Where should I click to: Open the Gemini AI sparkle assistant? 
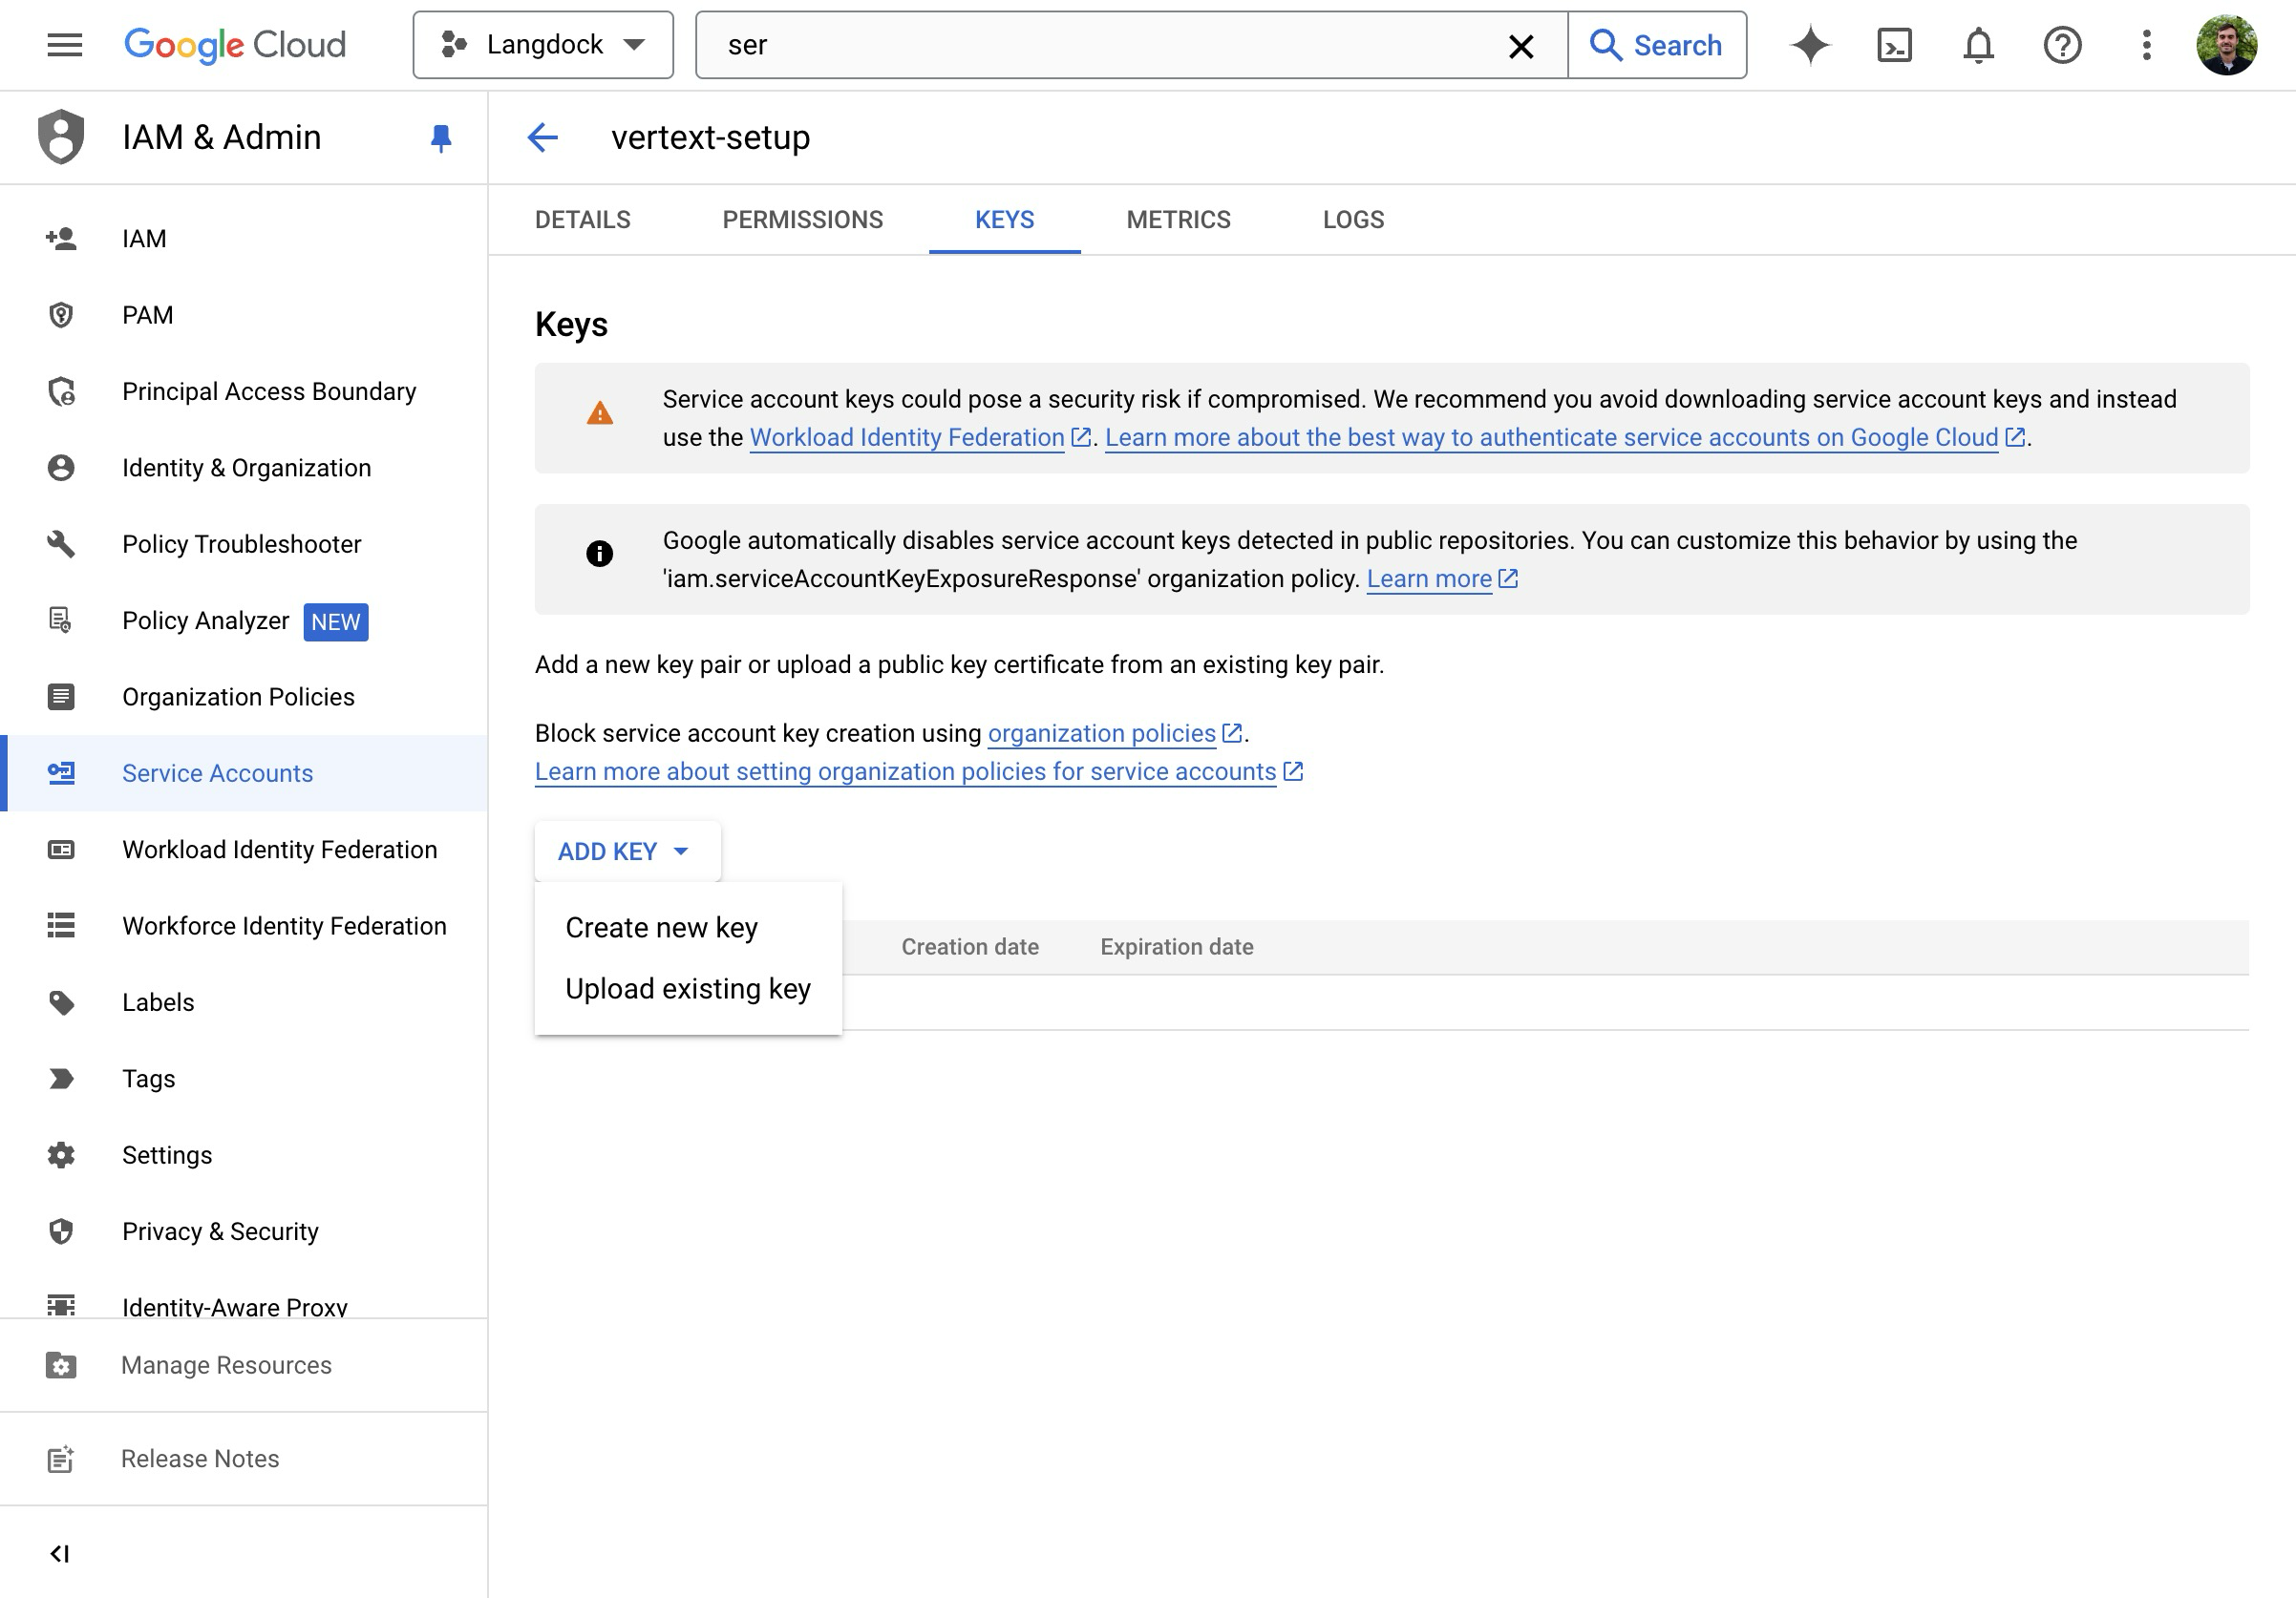pyautogui.click(x=1810, y=45)
